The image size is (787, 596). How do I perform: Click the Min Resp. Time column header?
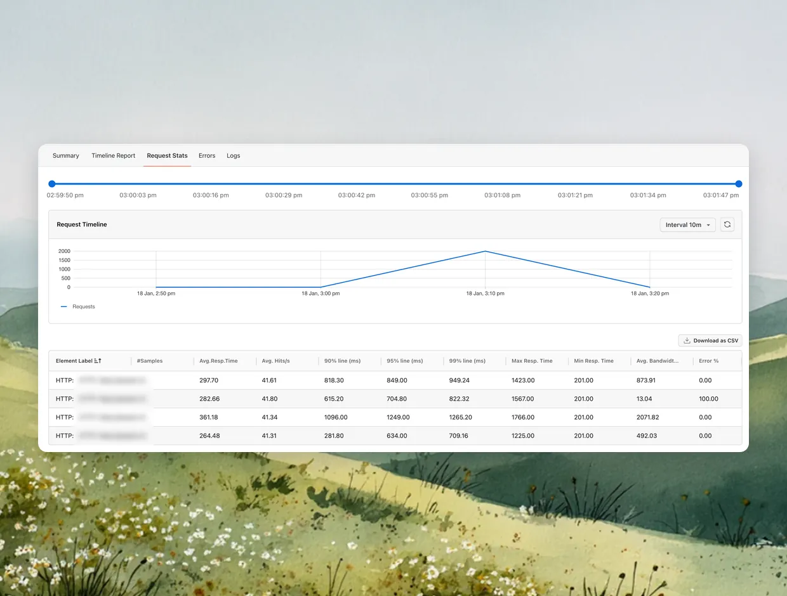click(594, 361)
